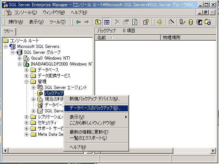Click the データベース maintenance plan icon under 管理

click(40, 105)
